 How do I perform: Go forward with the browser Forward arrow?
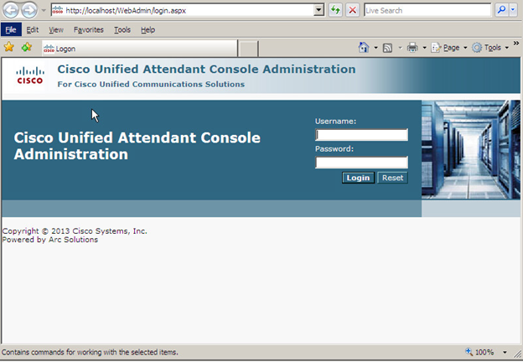[29, 10]
